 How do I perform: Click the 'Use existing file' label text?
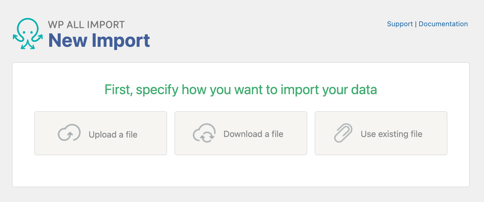click(391, 134)
